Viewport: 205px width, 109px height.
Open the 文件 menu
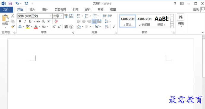click(6, 9)
